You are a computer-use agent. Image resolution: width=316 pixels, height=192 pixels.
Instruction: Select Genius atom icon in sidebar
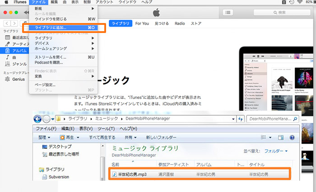pos(8,79)
